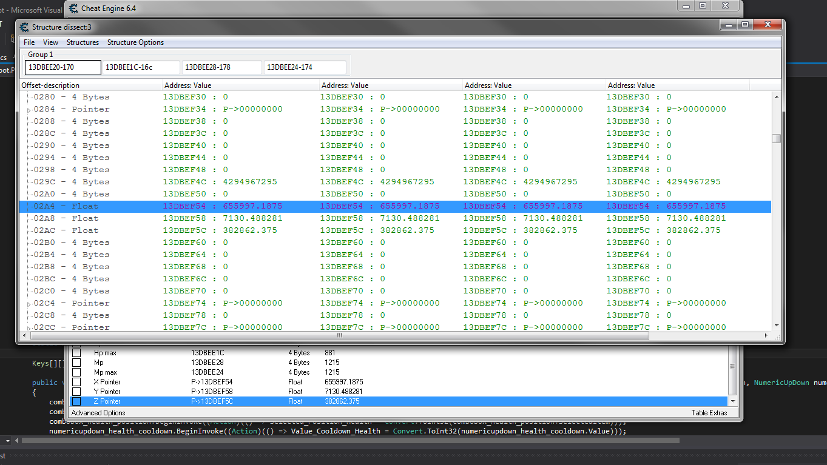Toggle the Mp checkbox in Cheat Engine
Image resolution: width=827 pixels, height=465 pixels.
76,363
